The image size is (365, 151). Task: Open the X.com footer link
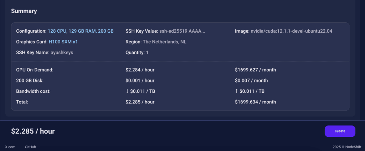(x=10, y=147)
